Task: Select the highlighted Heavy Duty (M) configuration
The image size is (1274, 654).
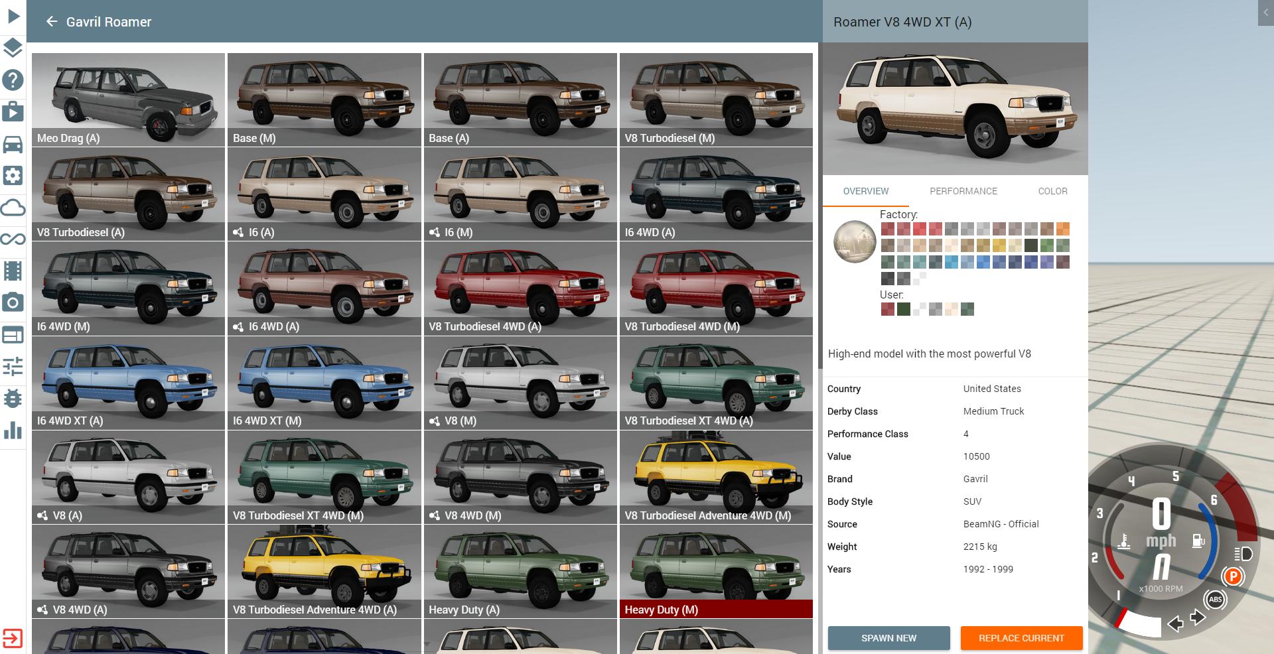Action: click(716, 571)
